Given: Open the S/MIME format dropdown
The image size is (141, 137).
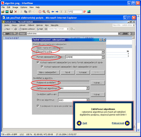Looking at the screenshot, I should click(103, 57).
